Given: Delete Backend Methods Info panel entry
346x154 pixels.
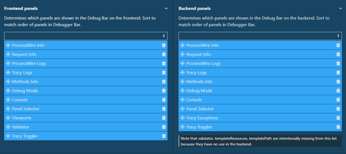Looking at the screenshot, I should click(338, 82).
